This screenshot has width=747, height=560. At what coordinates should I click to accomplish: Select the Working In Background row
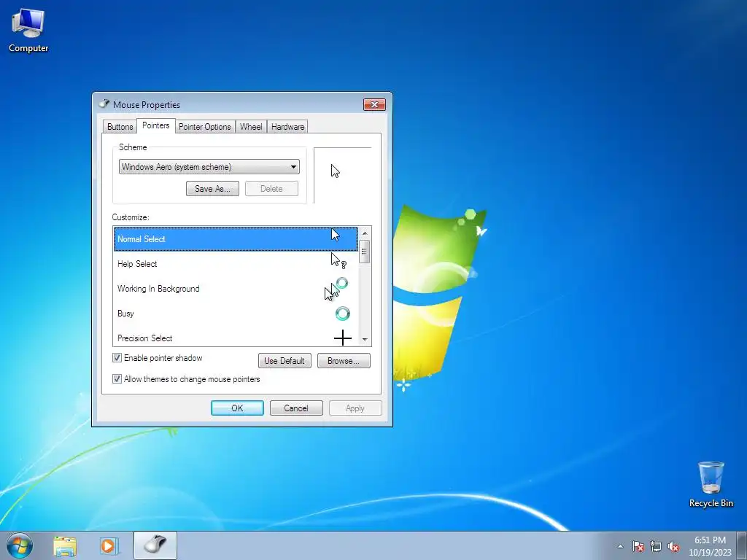[236, 289]
